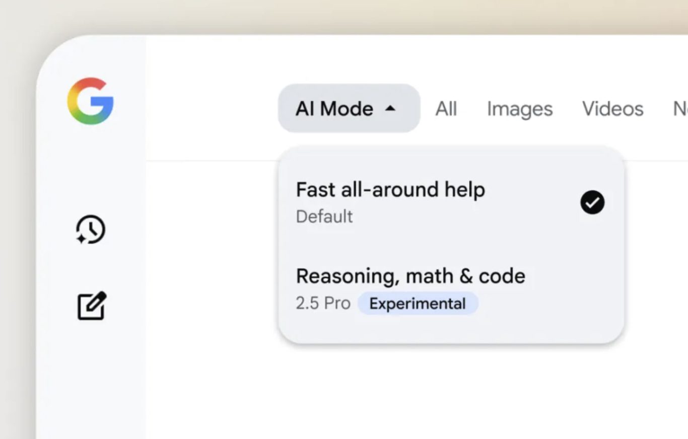Click the Google logo
Image resolution: width=688 pixels, height=439 pixels.
(90, 101)
